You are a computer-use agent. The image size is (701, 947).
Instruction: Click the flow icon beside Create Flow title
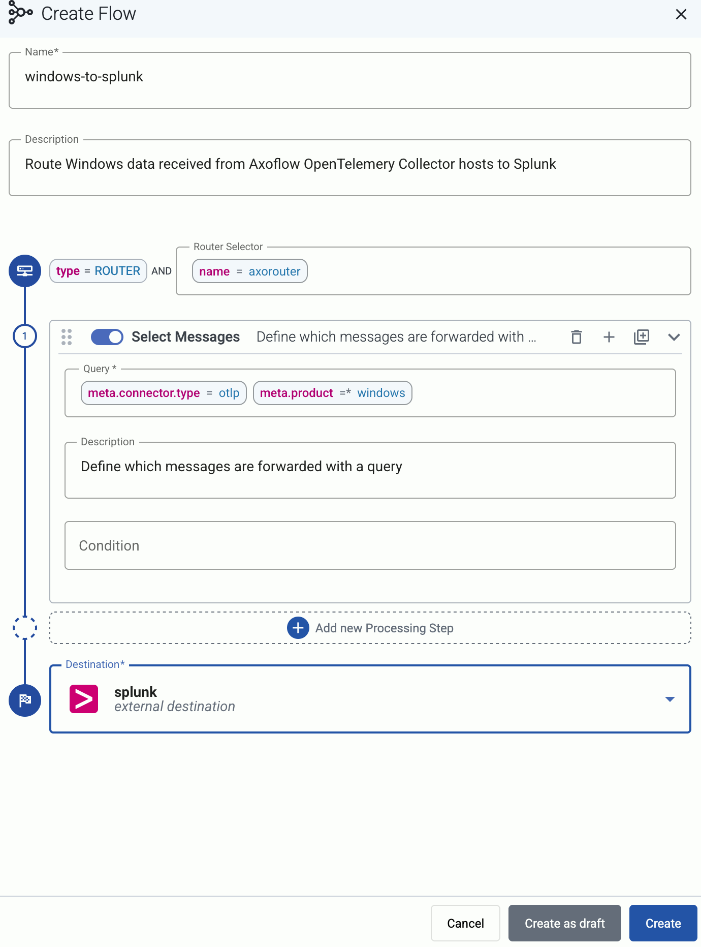click(x=21, y=13)
